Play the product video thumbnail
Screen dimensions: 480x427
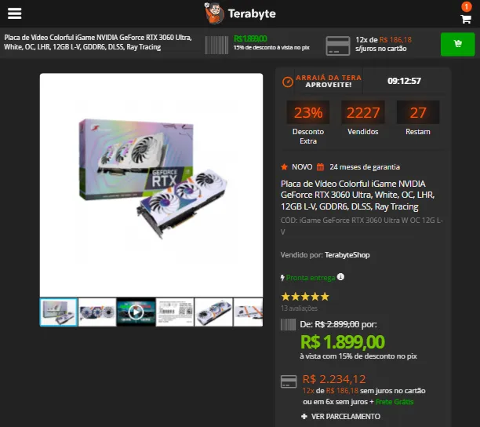click(136, 312)
